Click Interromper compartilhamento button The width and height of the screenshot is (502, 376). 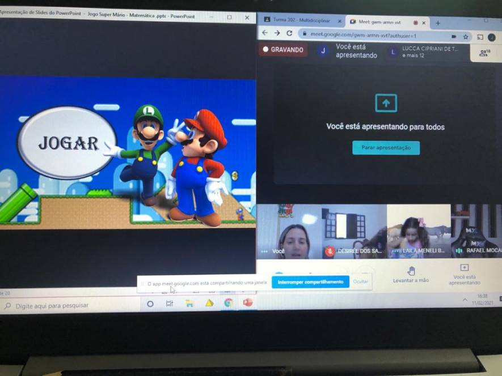(x=310, y=281)
